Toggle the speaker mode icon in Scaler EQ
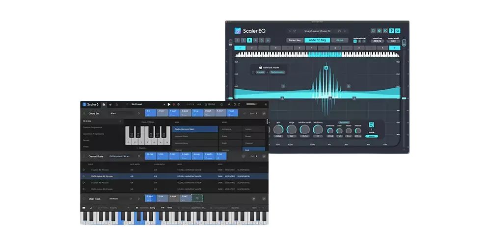The image size is (491, 245). pos(372,124)
